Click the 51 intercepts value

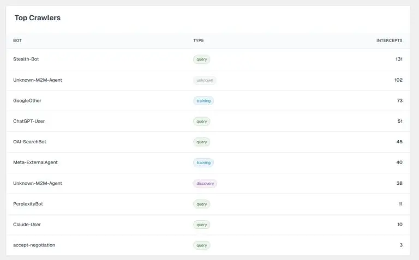click(x=400, y=121)
